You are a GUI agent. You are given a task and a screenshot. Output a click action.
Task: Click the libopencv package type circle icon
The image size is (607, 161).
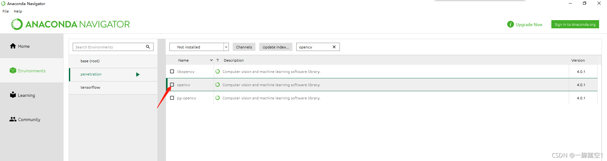[x=218, y=71]
